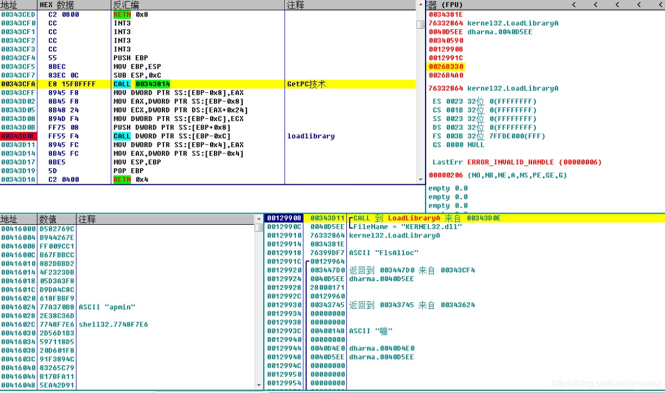This screenshot has height=393, width=665.
Task: Click the GetPC技术 comment
Action: click(306, 84)
